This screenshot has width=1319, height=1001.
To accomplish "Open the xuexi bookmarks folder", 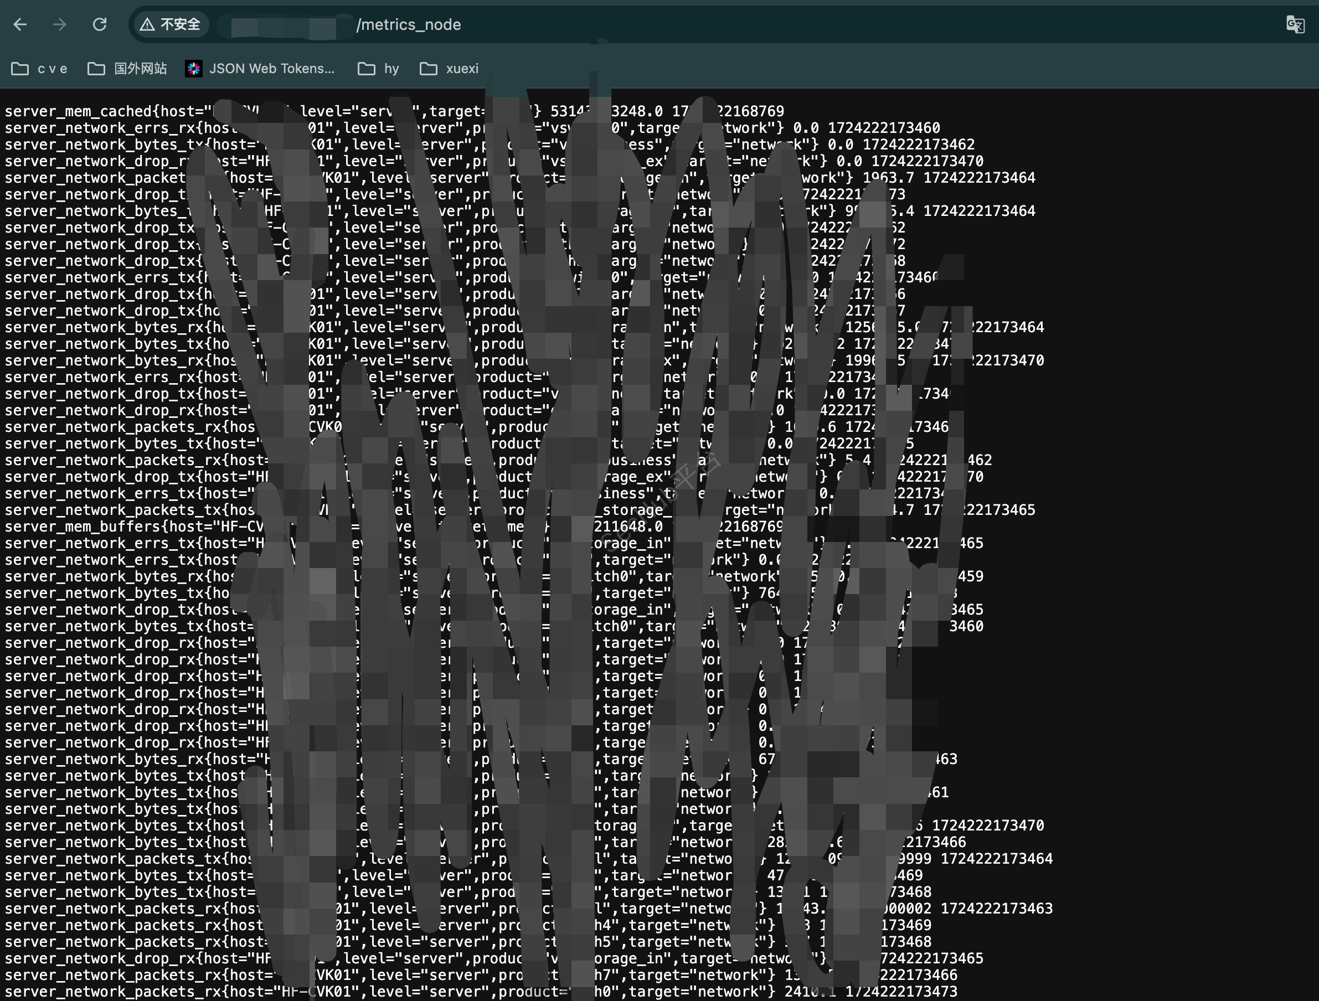I will point(450,69).
